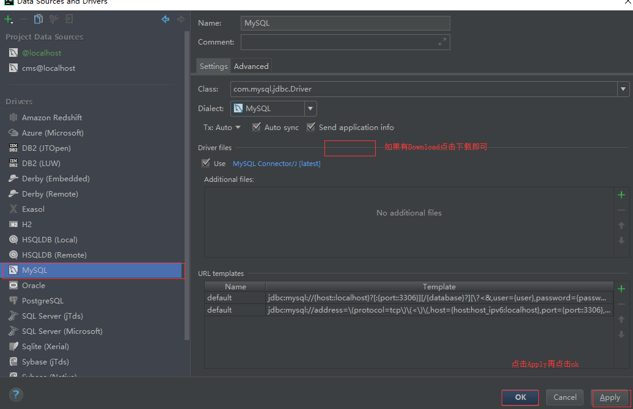Click the driver list vertical scrollbar
The image size is (633, 409).
186,186
